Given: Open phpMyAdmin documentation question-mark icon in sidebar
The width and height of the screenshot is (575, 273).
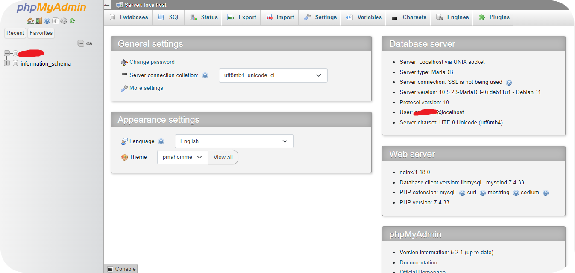Looking at the screenshot, I should coord(47,21).
